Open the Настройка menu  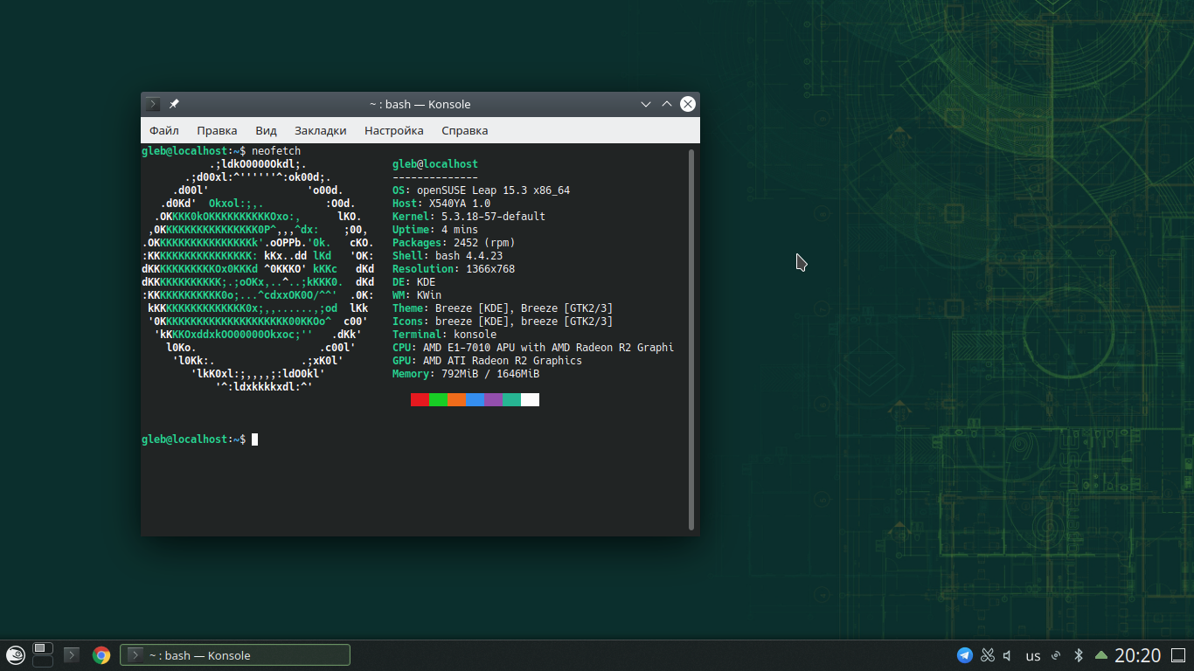pos(393,130)
